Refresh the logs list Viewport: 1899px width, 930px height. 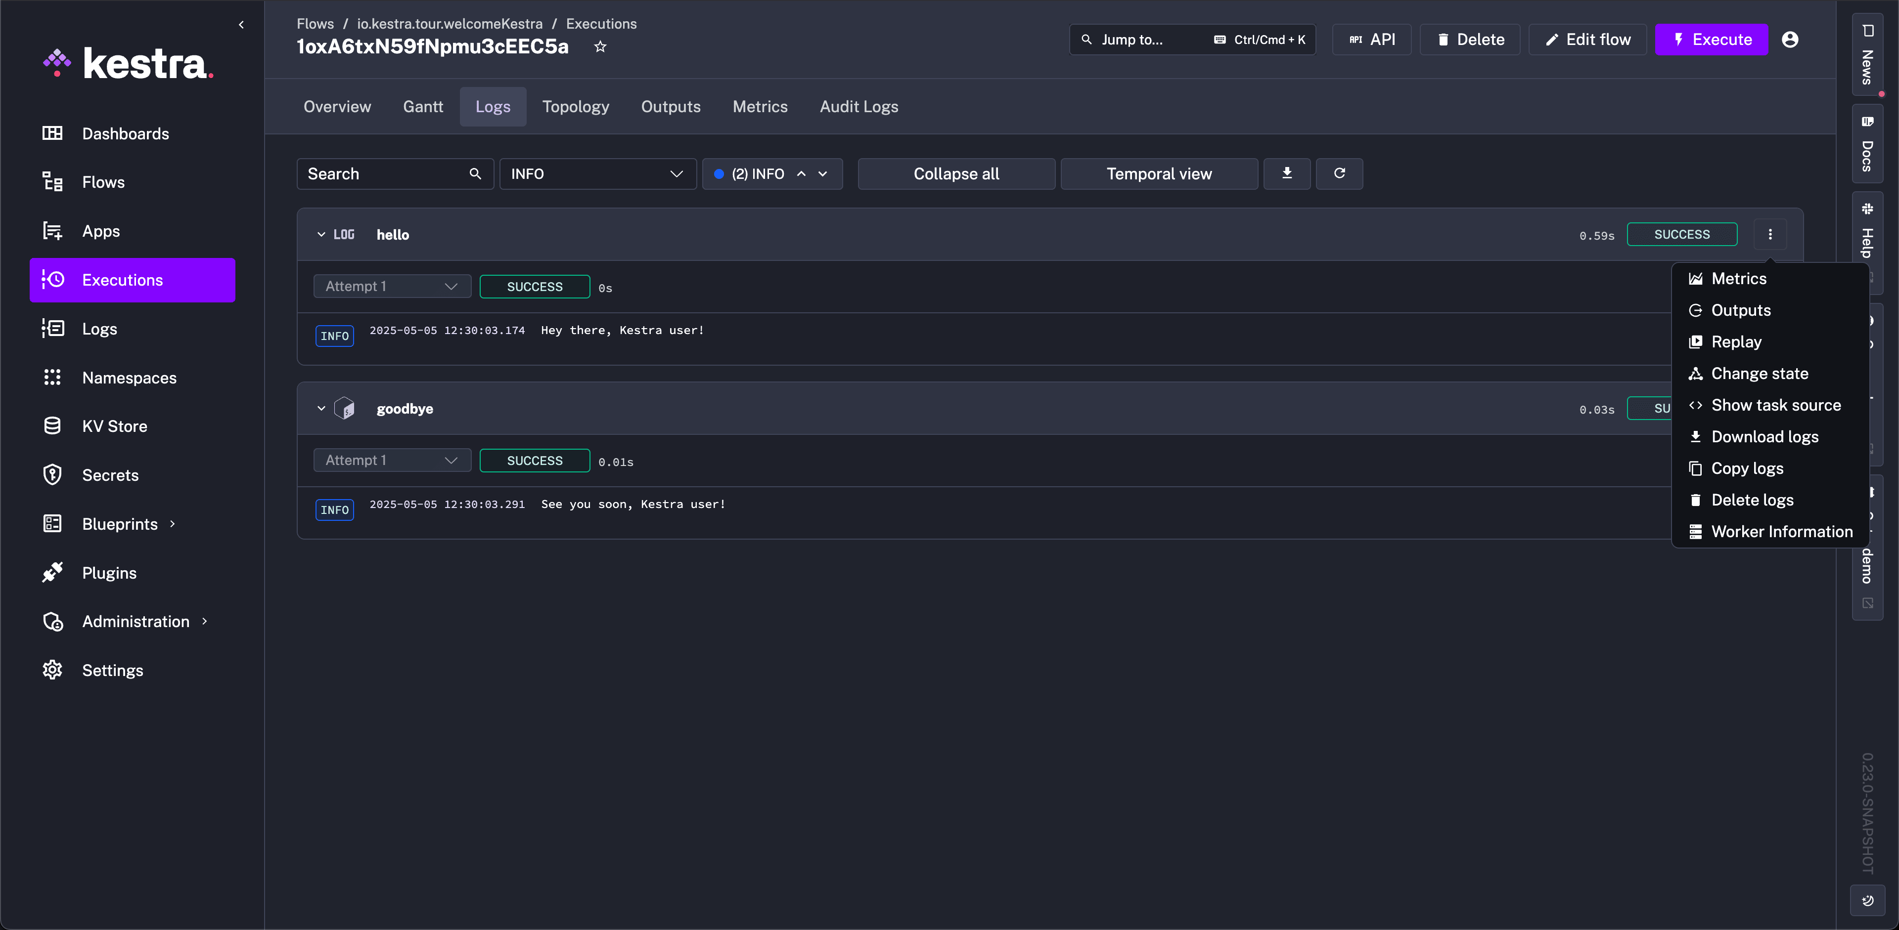[x=1340, y=174]
